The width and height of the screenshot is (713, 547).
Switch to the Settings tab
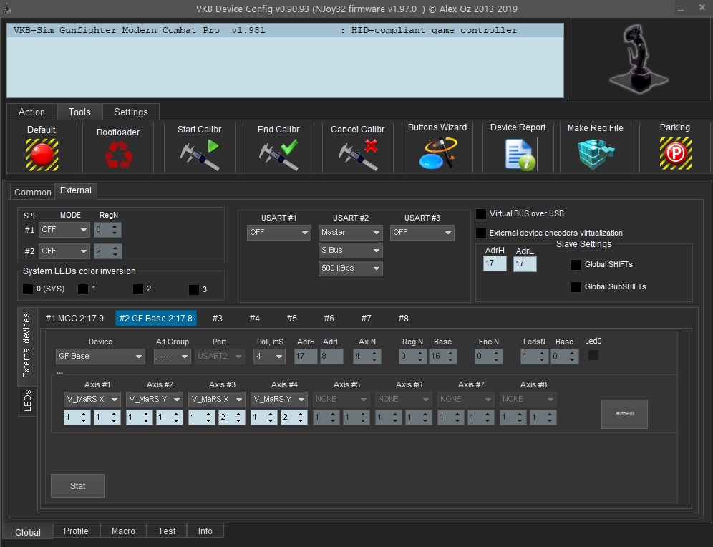tap(130, 112)
